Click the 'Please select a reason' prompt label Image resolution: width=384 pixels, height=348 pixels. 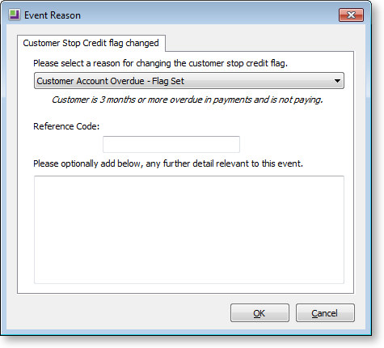click(x=160, y=63)
